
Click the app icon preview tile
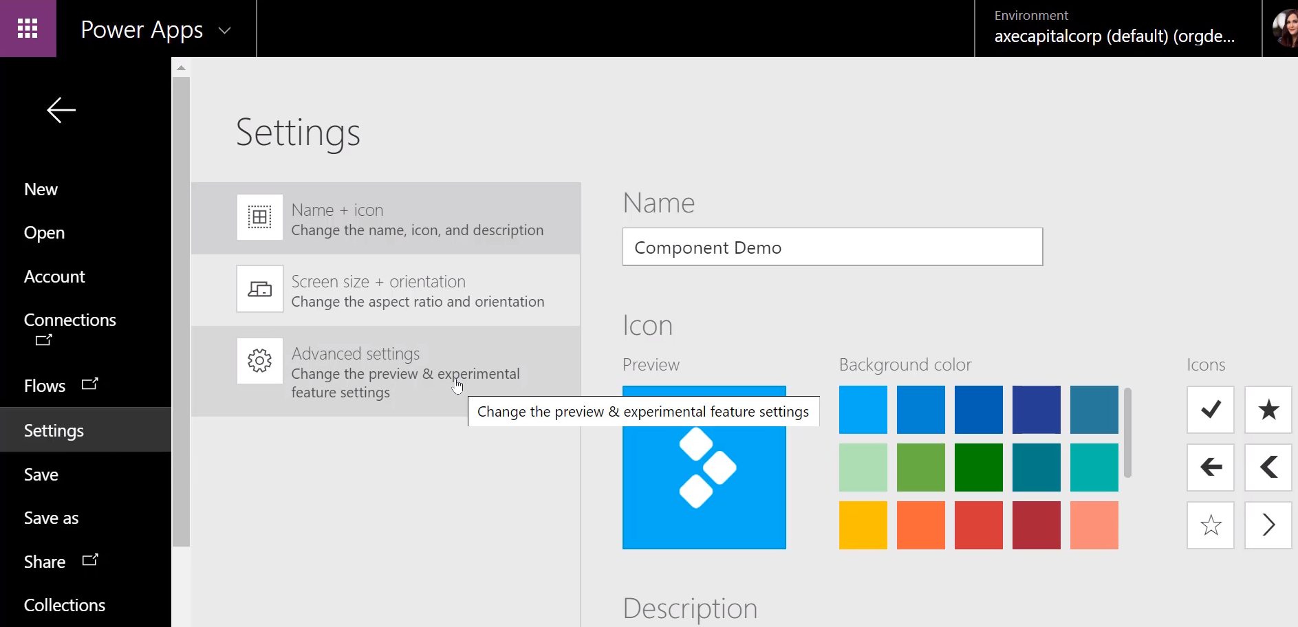704,467
